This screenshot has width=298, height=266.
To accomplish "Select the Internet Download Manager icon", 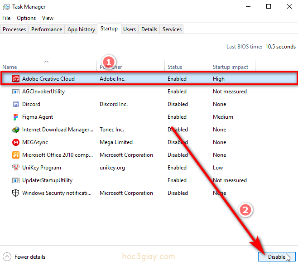I will [x=15, y=130].
